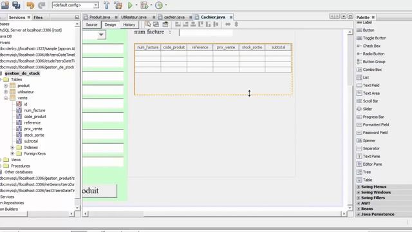Switch editor to Source view
412x232 pixels.
pos(91,24)
